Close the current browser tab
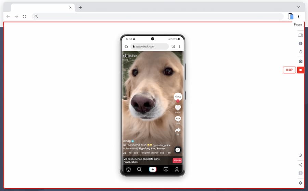This screenshot has width=308, height=191. pos(70,8)
